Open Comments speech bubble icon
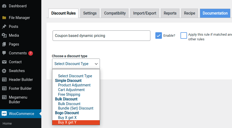The height and width of the screenshot is (128, 232). click(x=4, y=53)
